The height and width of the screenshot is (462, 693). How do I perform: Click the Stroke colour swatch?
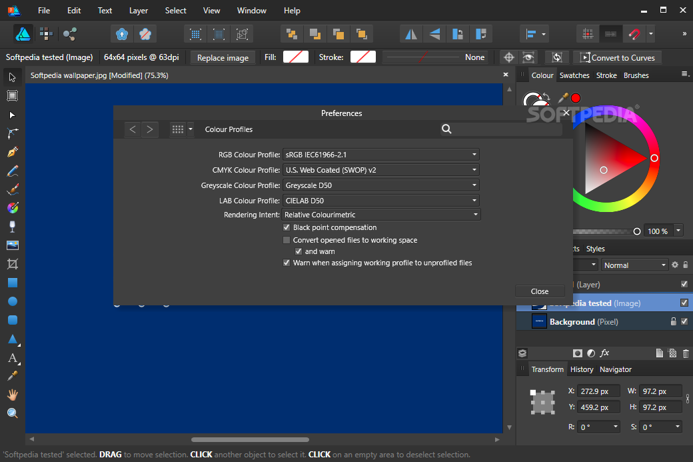pyautogui.click(x=363, y=57)
